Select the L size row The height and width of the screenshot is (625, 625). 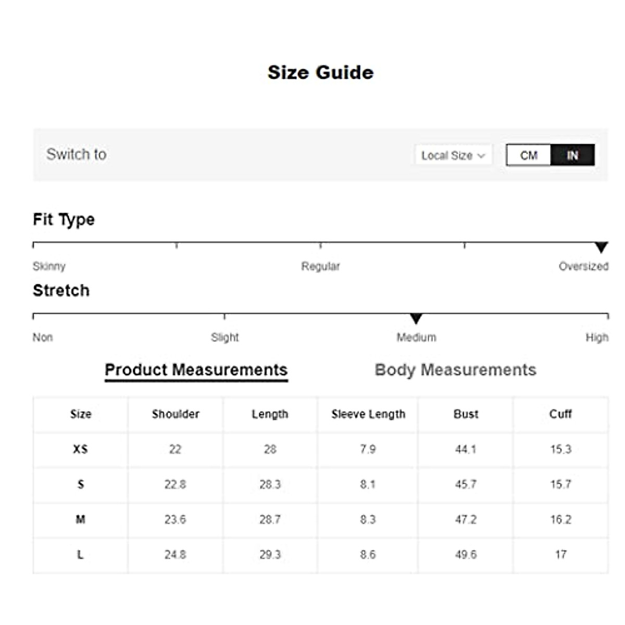point(80,555)
